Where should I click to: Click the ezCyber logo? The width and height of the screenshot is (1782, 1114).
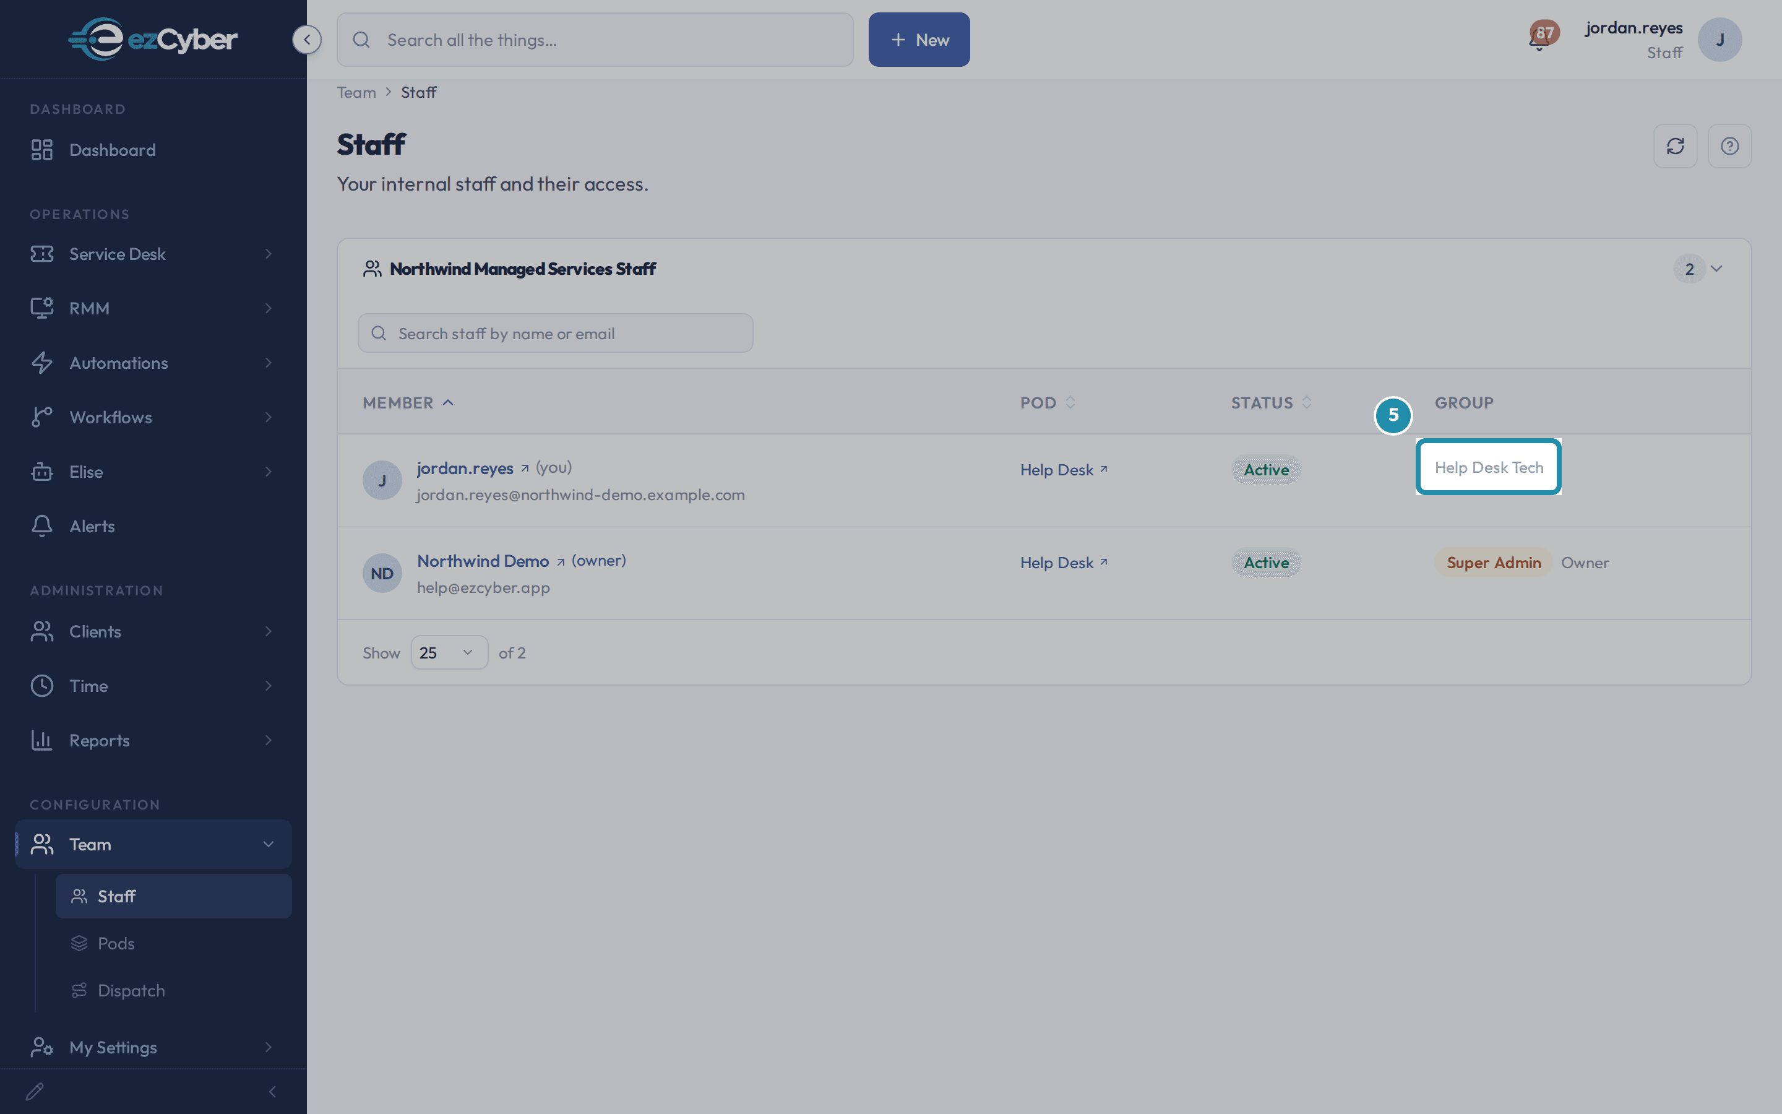153,39
